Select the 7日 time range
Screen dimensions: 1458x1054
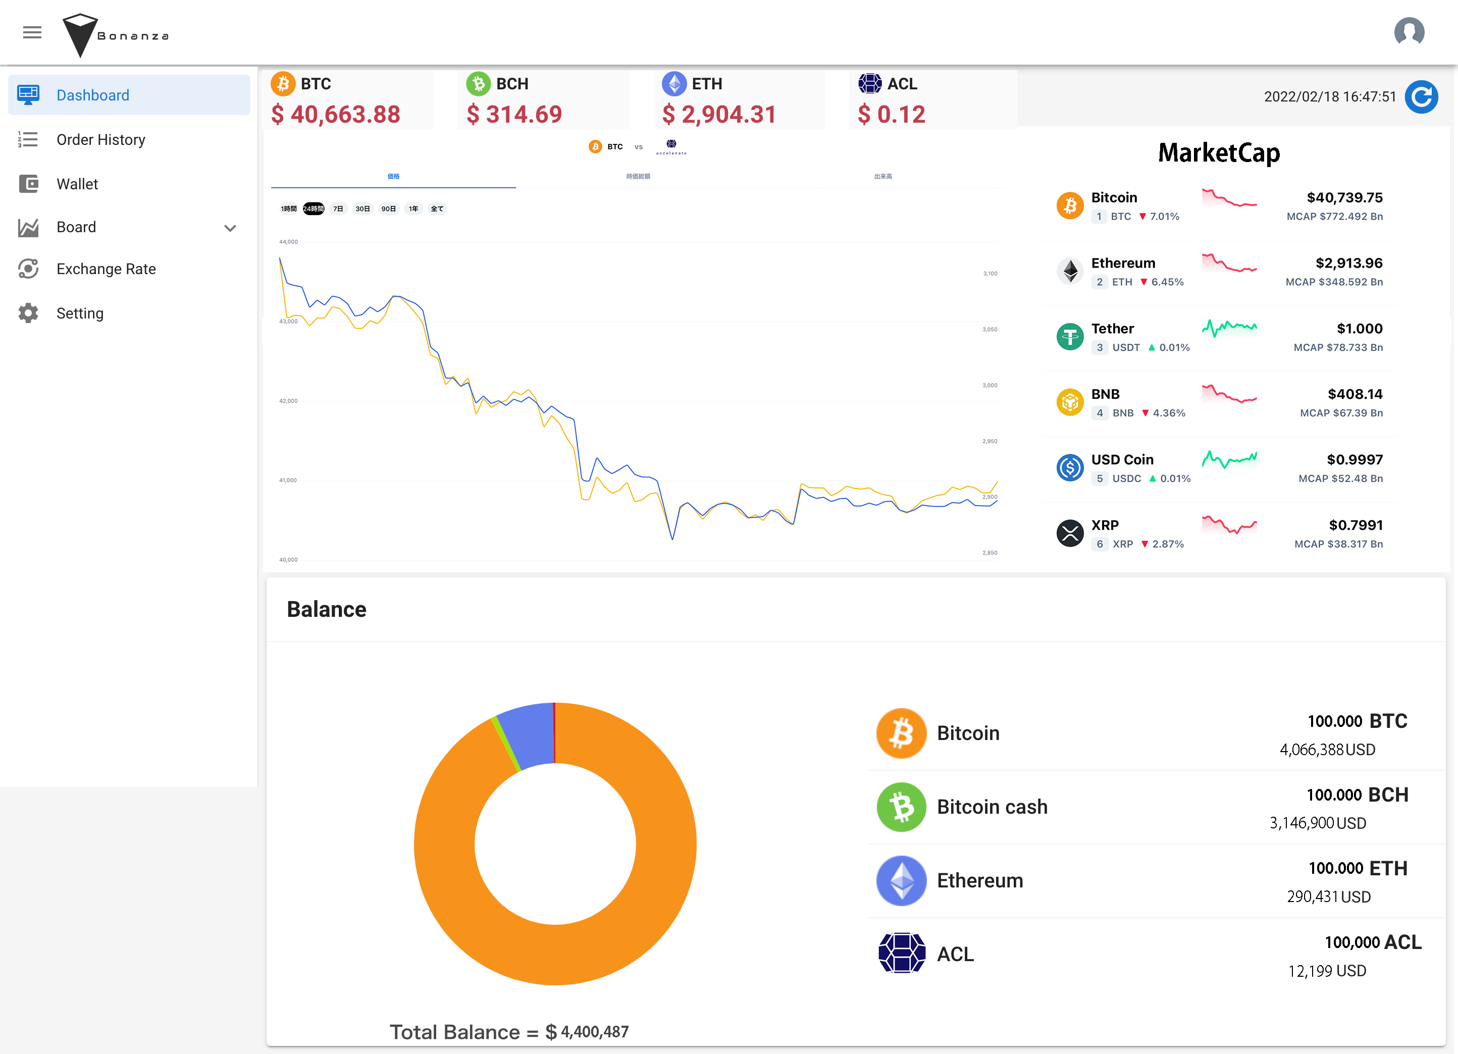click(x=338, y=209)
